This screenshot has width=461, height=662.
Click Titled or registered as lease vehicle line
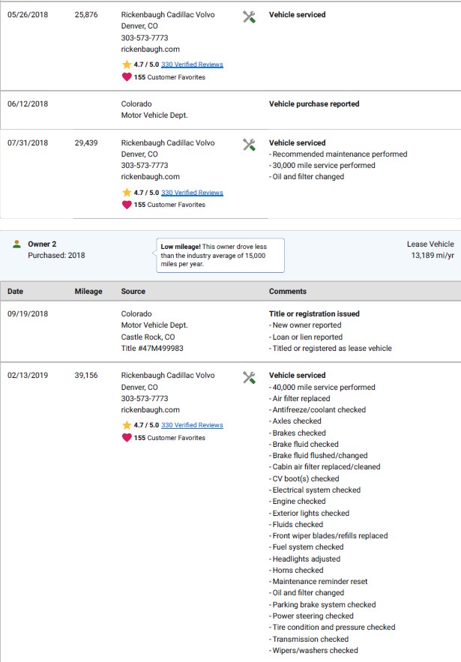tap(331, 348)
